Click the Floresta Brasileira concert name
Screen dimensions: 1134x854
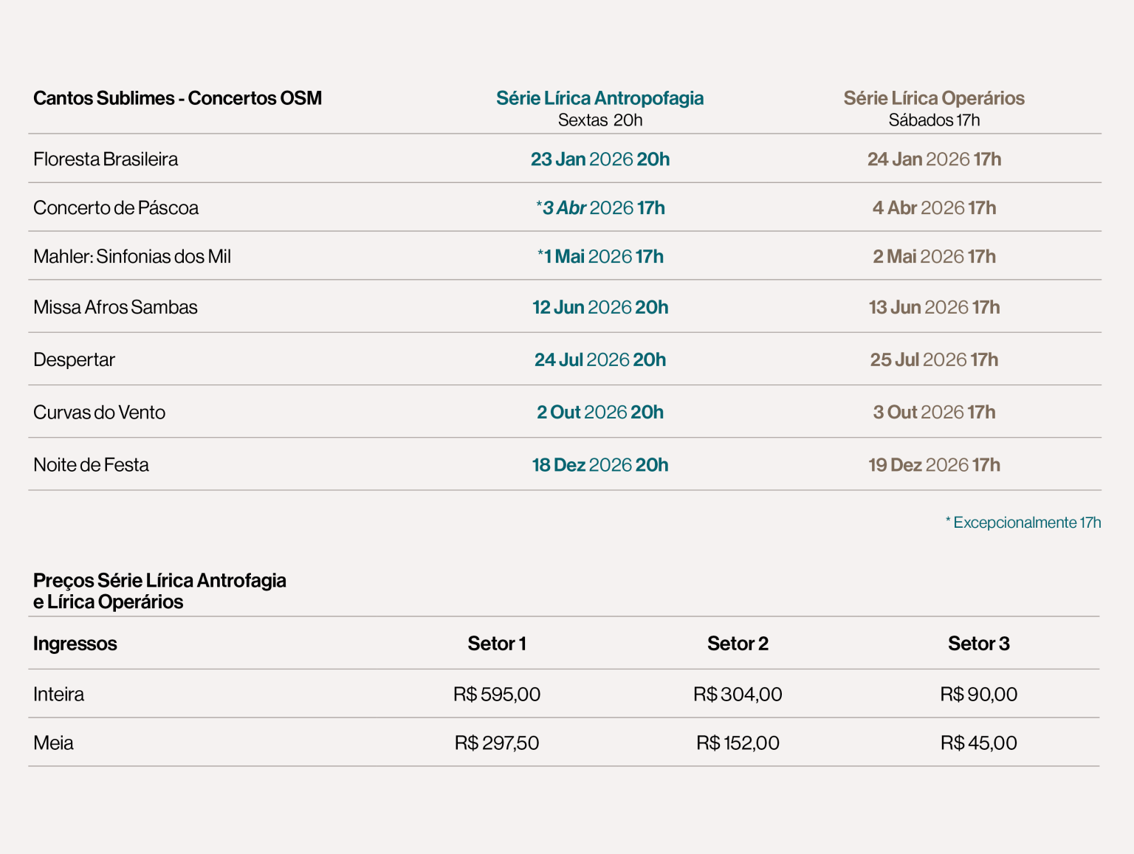106,159
